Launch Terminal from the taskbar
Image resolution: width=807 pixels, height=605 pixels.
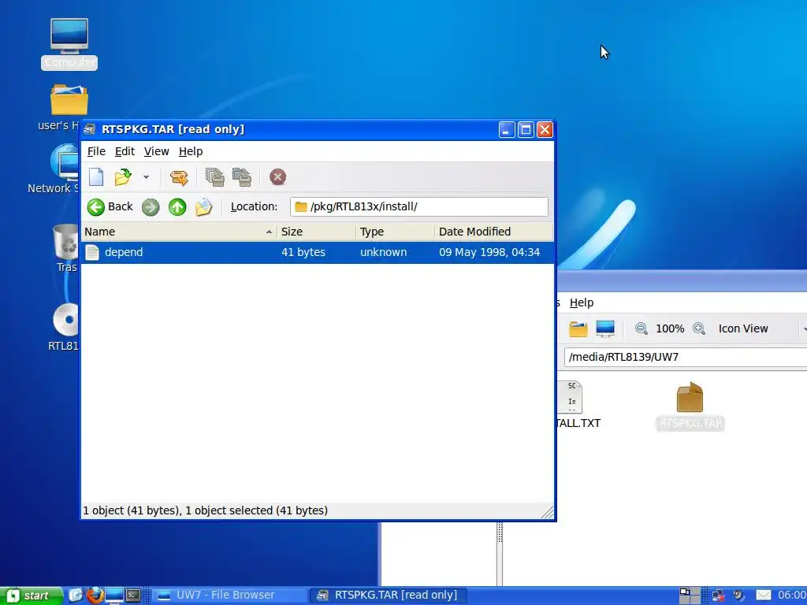click(133, 596)
